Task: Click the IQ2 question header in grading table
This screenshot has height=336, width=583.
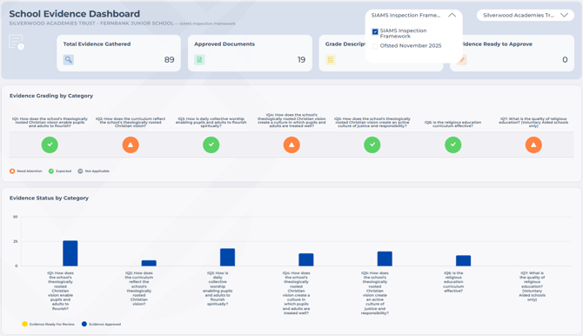Action: point(131,123)
